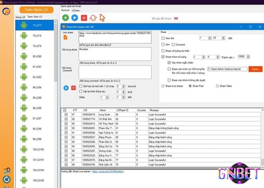Select the 95.LD95 Android device
The height and width of the screenshot is (188, 264).
point(35,98)
